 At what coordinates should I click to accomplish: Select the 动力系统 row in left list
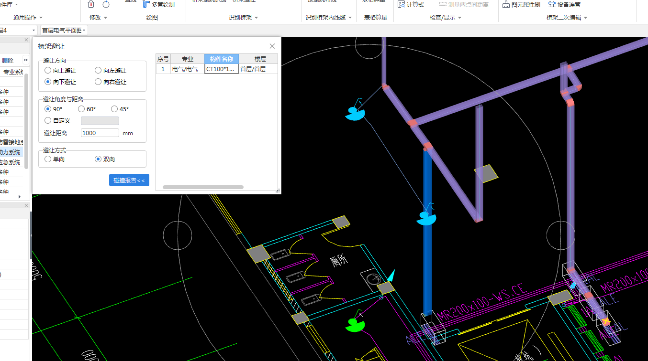click(x=11, y=152)
